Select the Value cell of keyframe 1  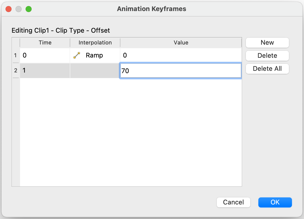coord(181,56)
